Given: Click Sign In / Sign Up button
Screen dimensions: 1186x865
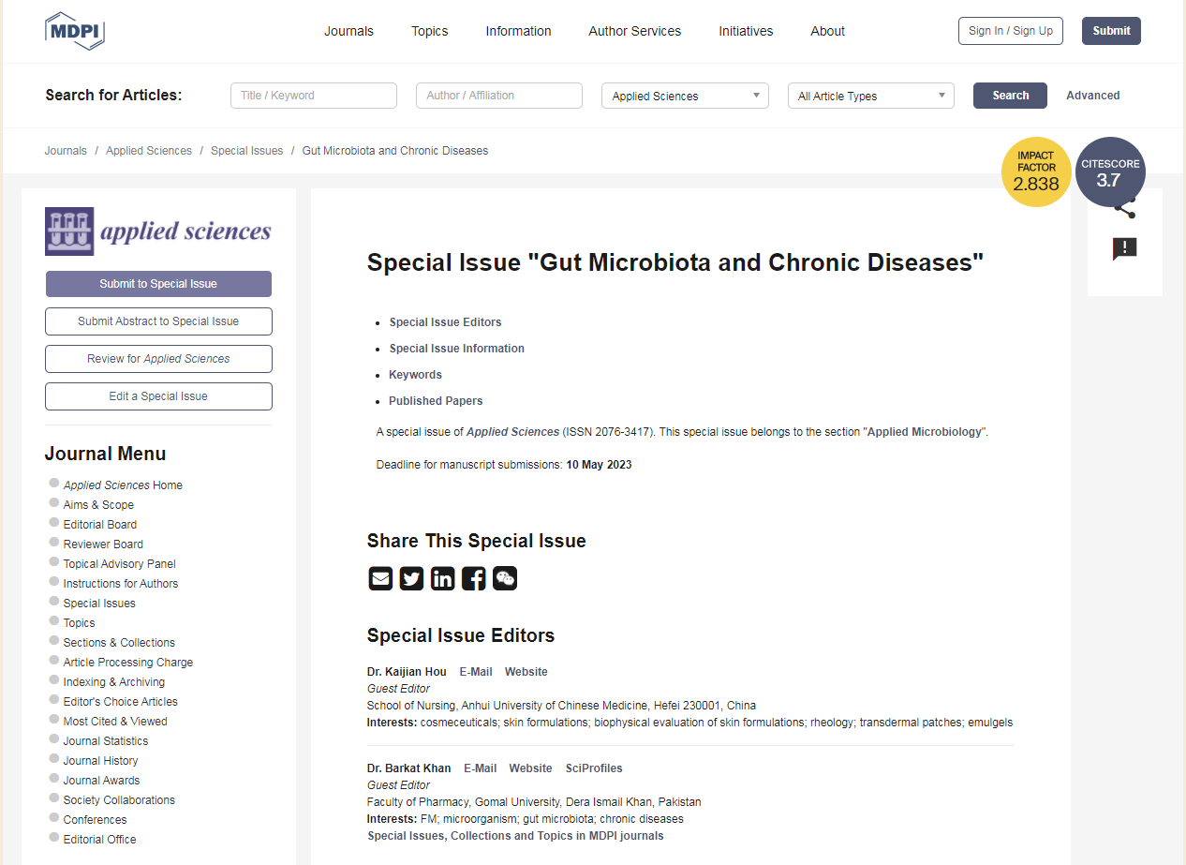Looking at the screenshot, I should click(1010, 31).
